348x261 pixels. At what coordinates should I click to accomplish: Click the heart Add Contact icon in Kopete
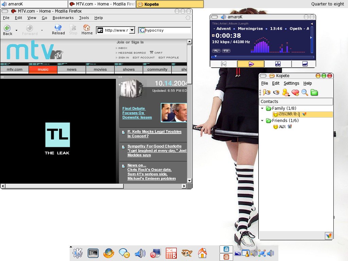click(x=295, y=92)
